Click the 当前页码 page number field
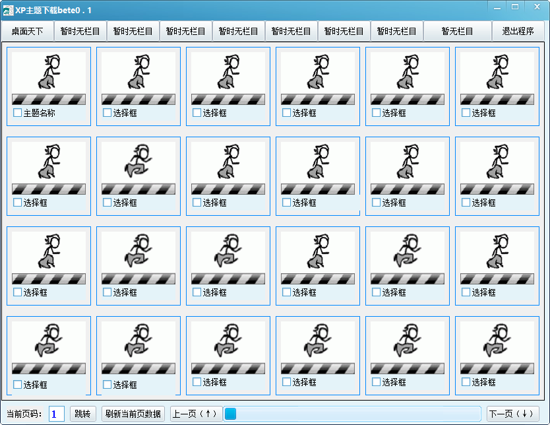Image resolution: width=550 pixels, height=425 pixels. click(x=57, y=414)
